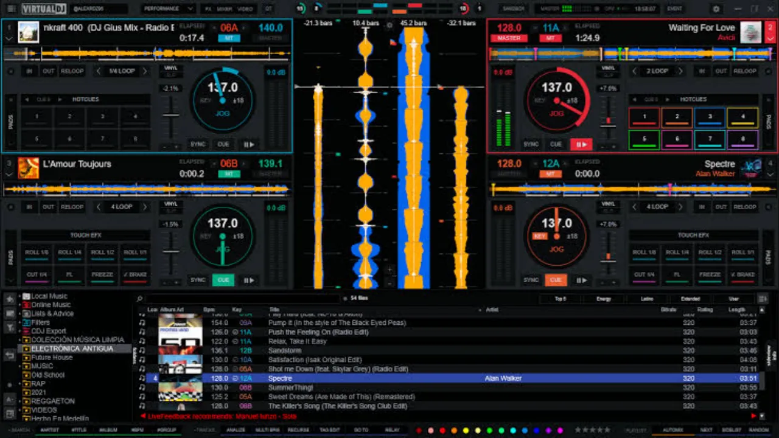Toggle the KEY button on deck 4 jog
779x438 pixels.
pos(539,236)
